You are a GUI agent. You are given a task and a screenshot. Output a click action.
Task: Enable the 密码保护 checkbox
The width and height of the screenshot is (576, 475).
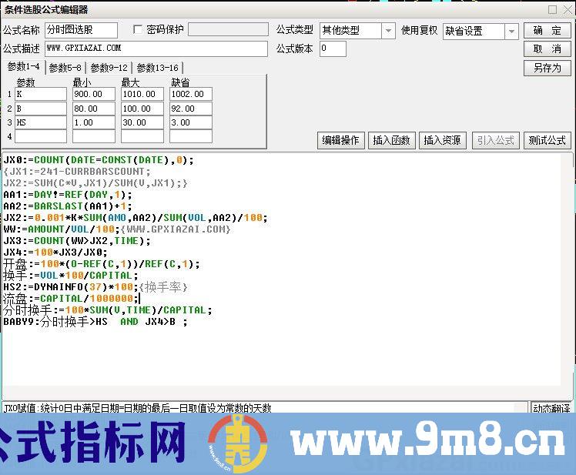[138, 29]
